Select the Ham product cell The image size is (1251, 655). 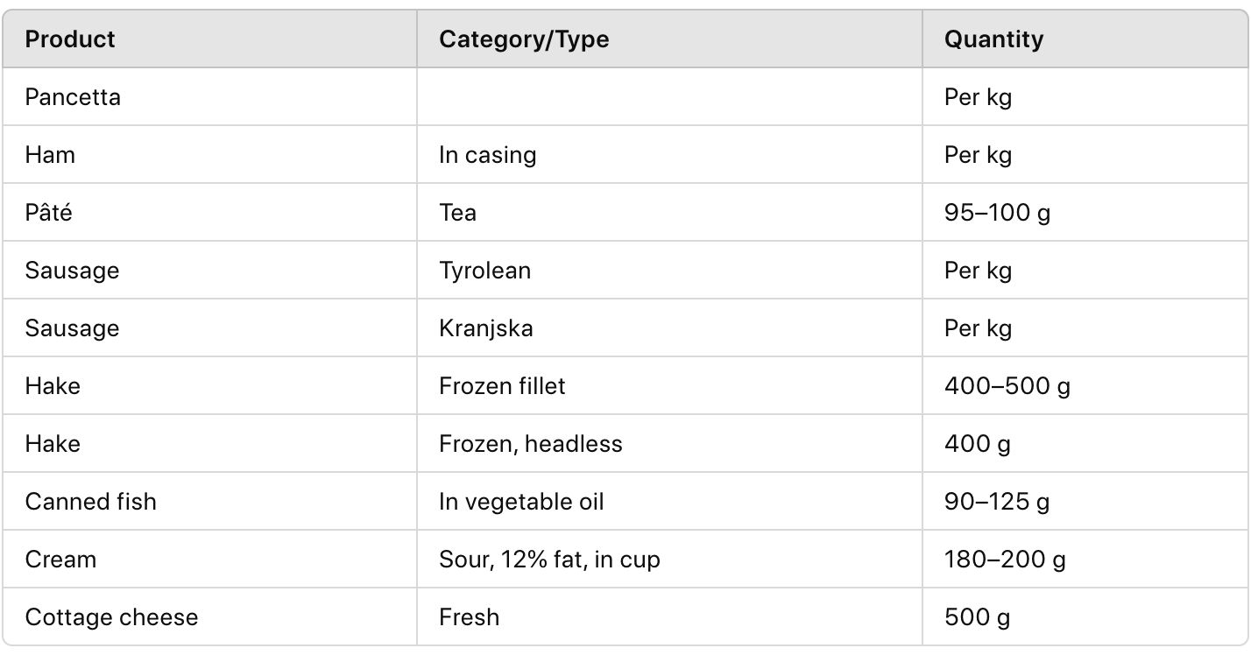50,155
